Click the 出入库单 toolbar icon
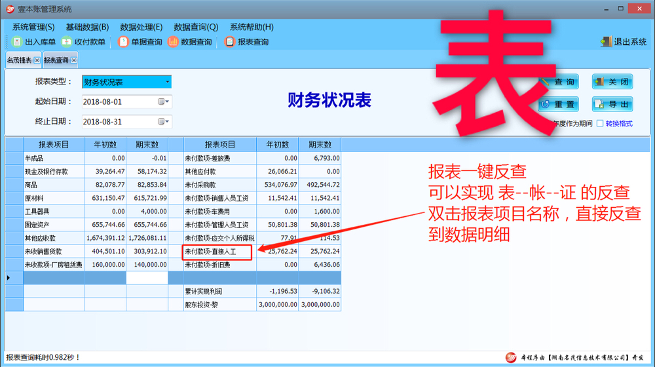The width and height of the screenshot is (655, 367). [17, 42]
